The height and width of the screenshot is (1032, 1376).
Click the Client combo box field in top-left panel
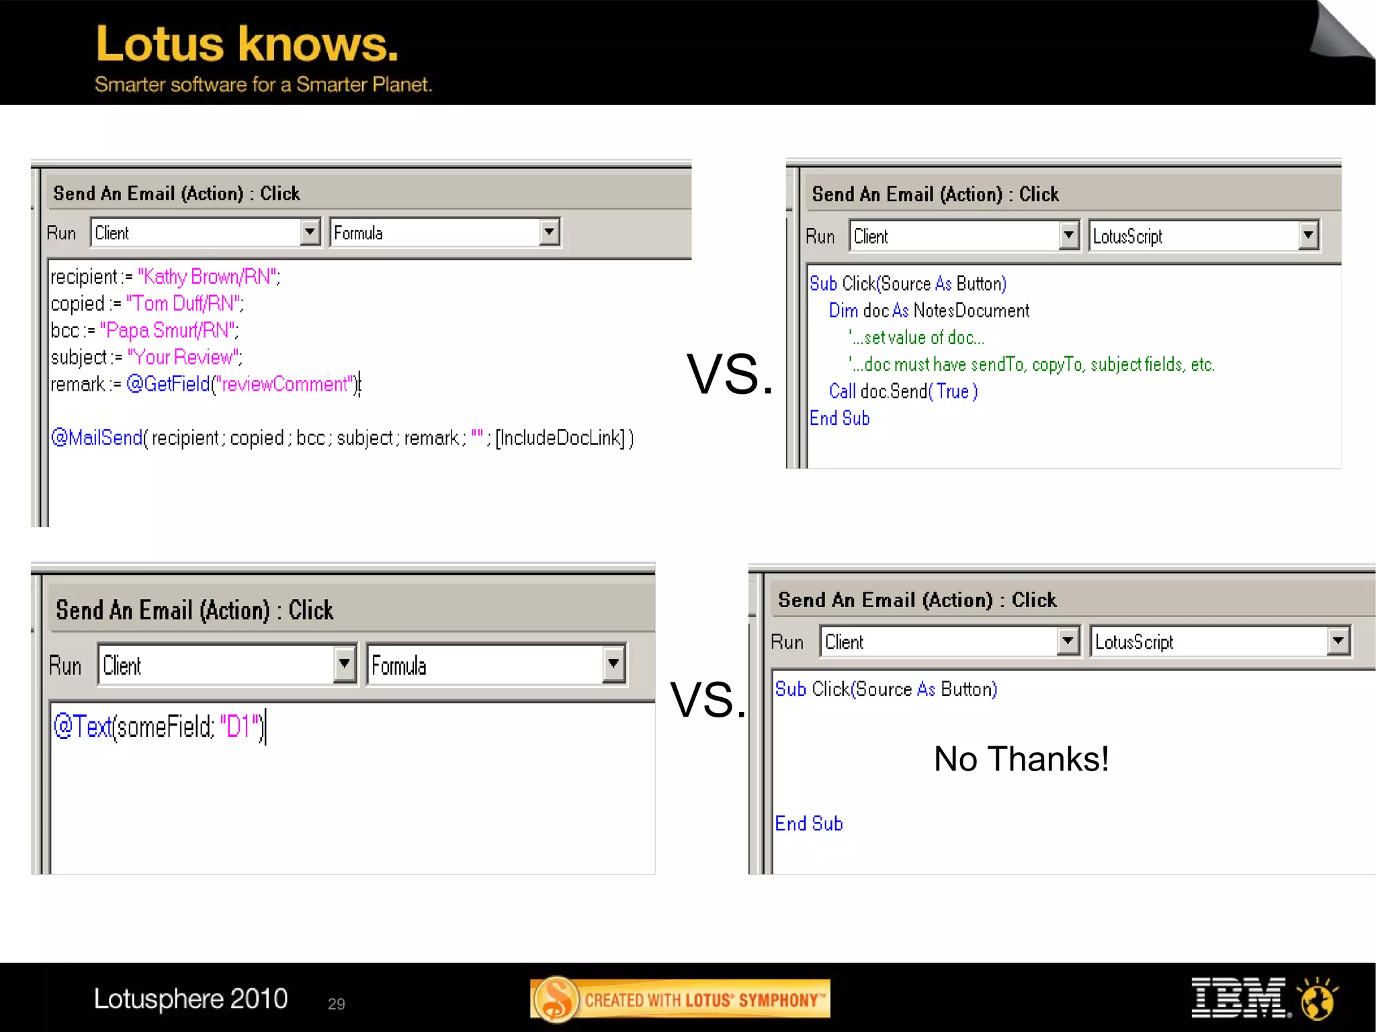click(x=206, y=233)
